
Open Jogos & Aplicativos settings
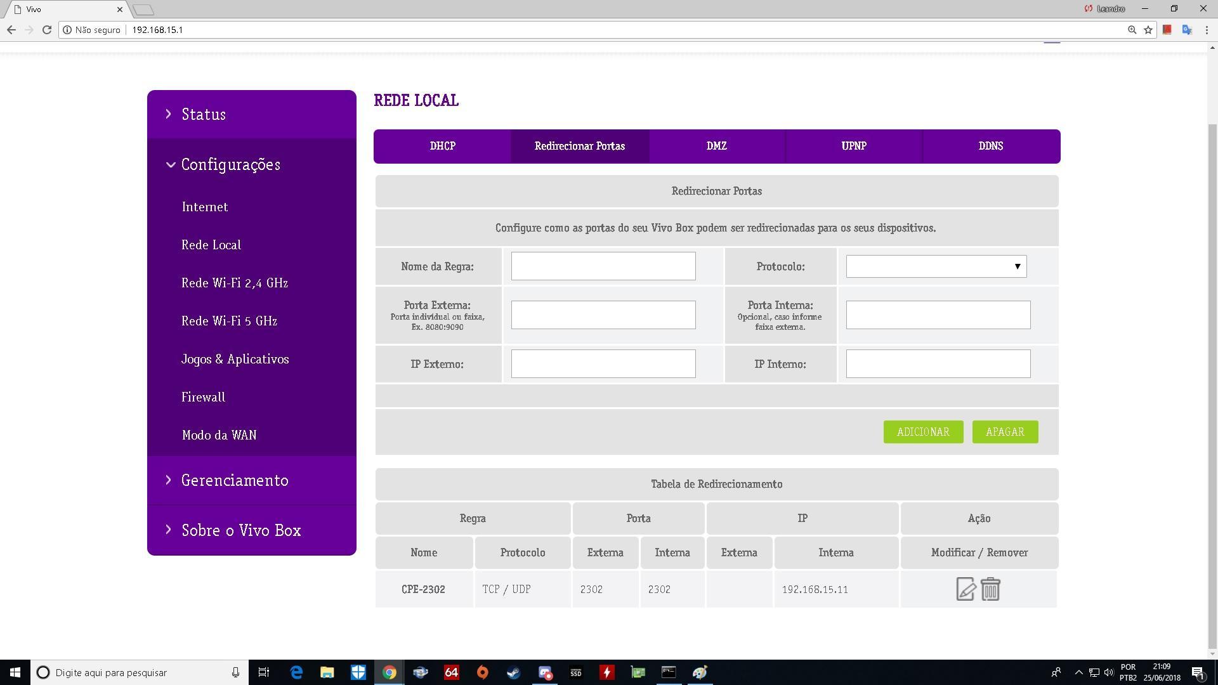pyautogui.click(x=235, y=359)
